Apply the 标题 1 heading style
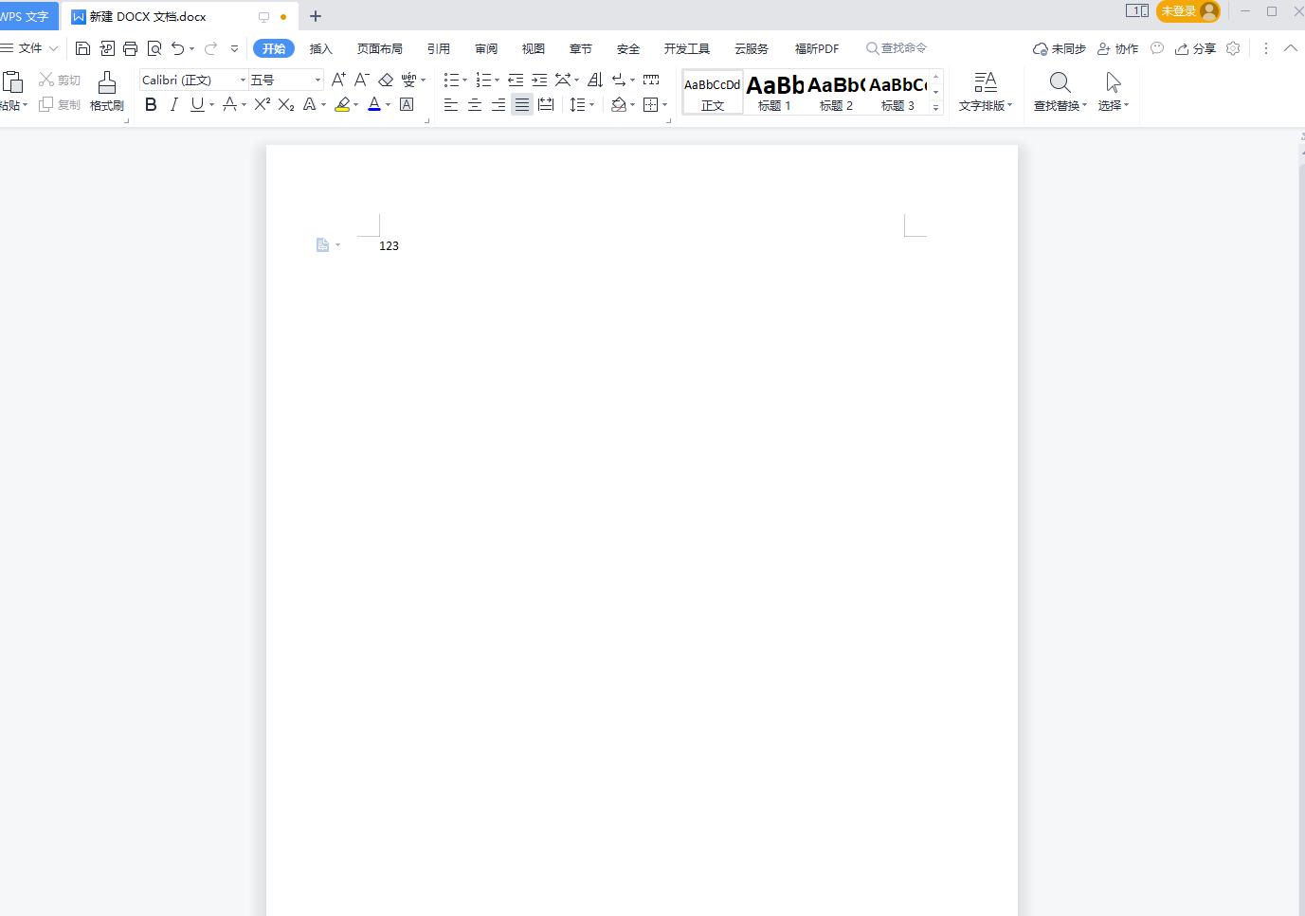Viewport: 1305px width, 916px height. (x=774, y=92)
